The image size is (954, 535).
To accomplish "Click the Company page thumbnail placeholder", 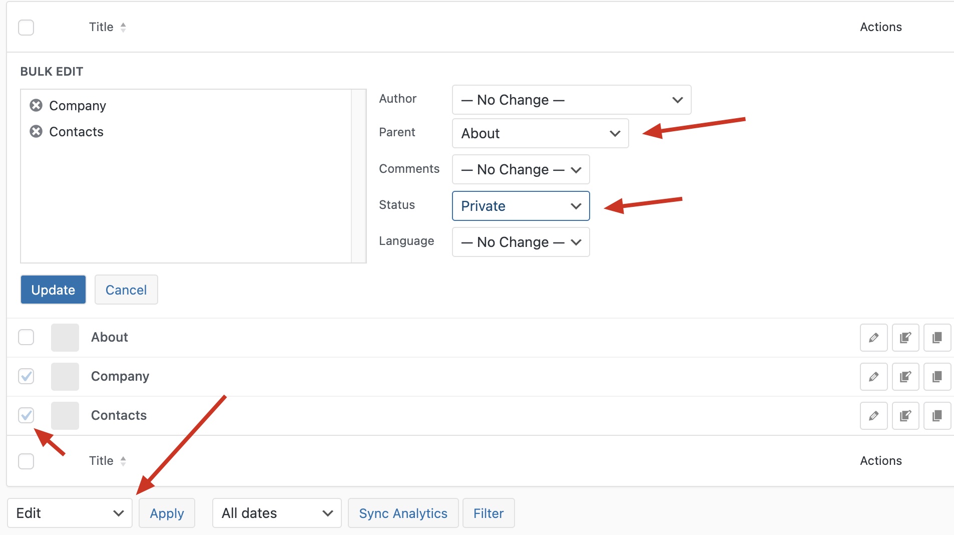I will (x=65, y=377).
